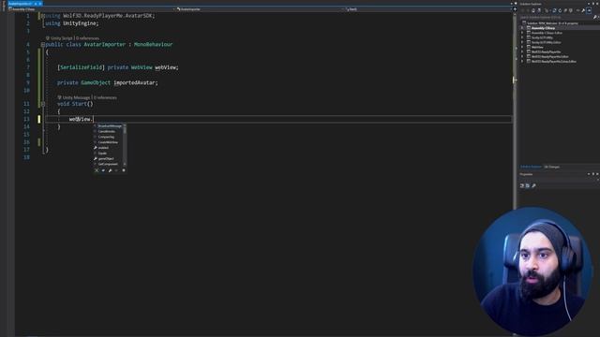
Task: Toggle second IntelliSense filter icon
Action: pos(103,170)
